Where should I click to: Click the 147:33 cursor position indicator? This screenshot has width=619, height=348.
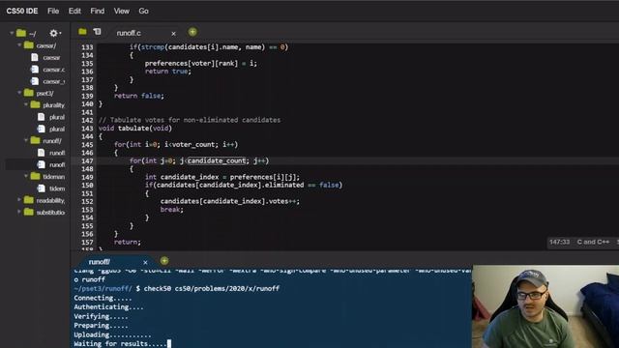559,242
